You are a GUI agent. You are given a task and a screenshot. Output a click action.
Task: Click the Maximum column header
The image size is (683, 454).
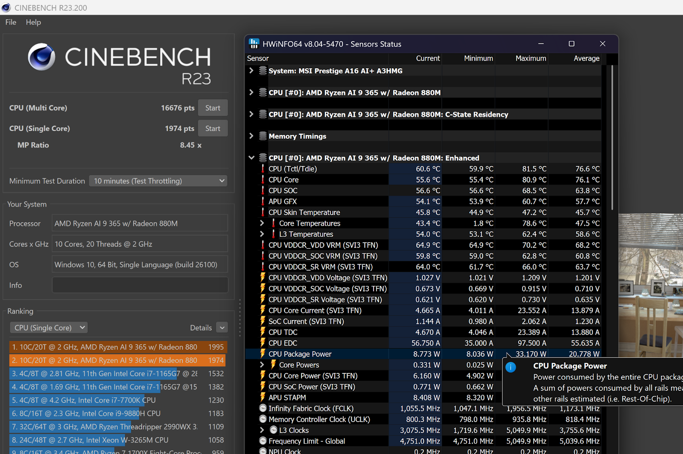click(522, 58)
